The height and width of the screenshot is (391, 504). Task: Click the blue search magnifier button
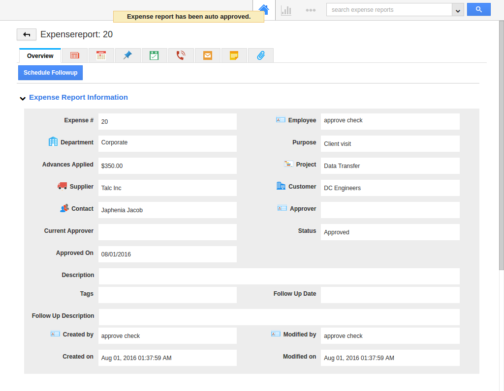pos(478,9)
